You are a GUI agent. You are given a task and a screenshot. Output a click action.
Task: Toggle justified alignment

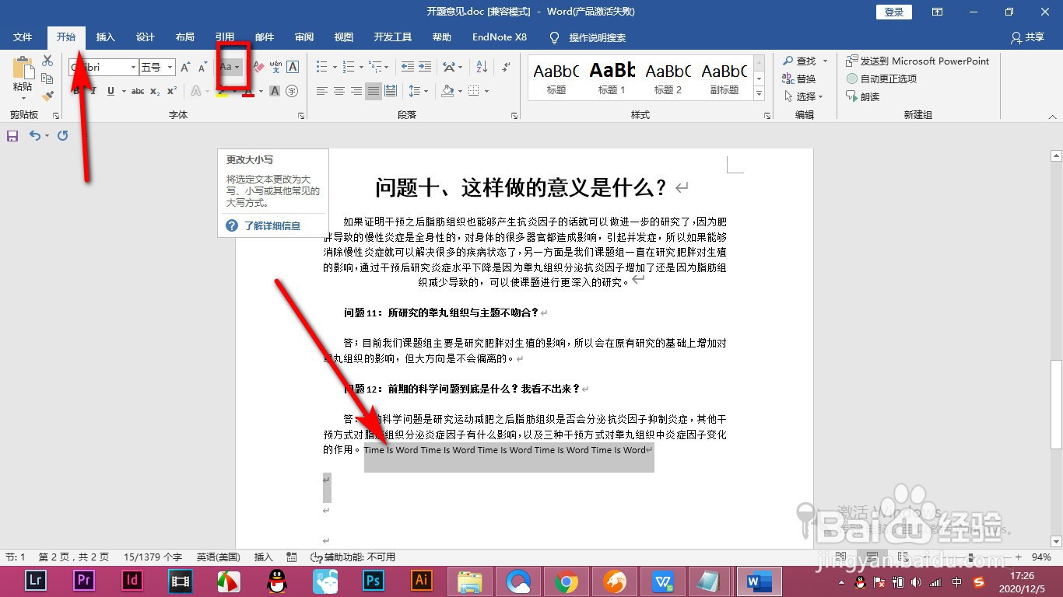coord(374,91)
